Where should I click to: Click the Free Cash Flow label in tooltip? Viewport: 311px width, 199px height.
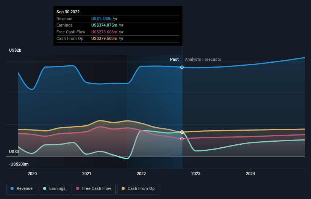(71, 32)
